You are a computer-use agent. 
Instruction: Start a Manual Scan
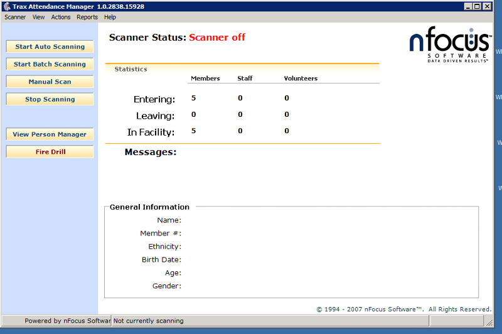click(50, 82)
